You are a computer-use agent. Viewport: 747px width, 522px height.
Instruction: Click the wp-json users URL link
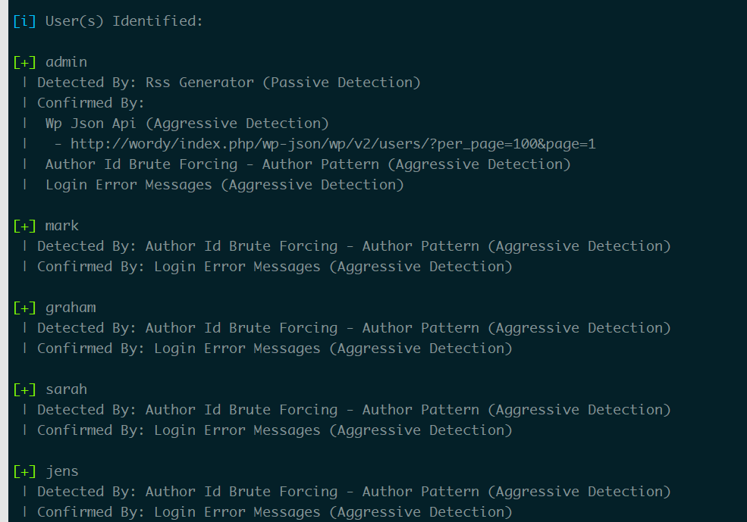click(333, 144)
